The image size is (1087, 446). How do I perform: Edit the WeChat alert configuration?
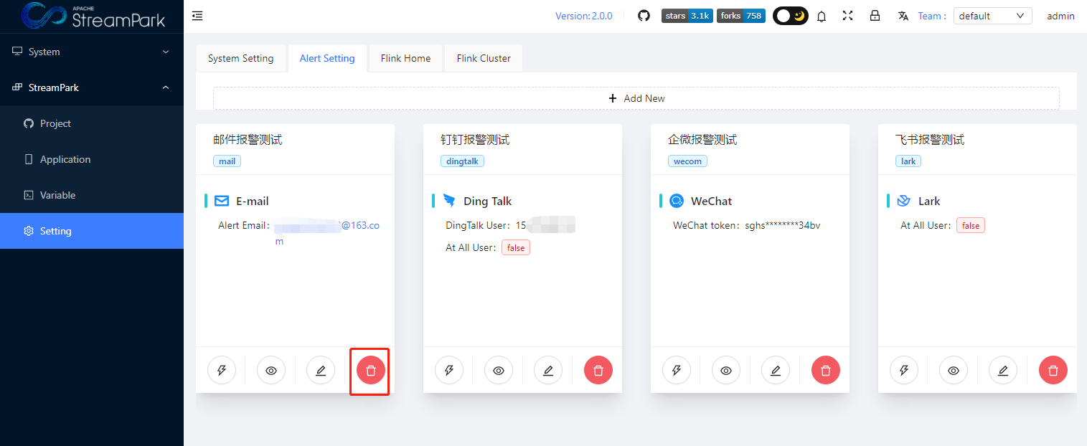[x=776, y=371]
